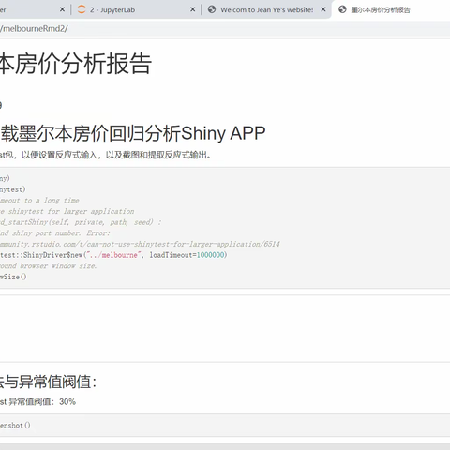Click the globe icon on Jean Ye's tab
450x450 pixels.
[212, 9]
